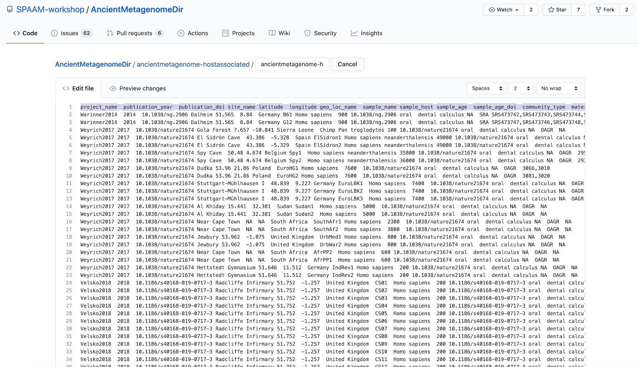Open the No wrap line mode dropdown

coord(559,88)
